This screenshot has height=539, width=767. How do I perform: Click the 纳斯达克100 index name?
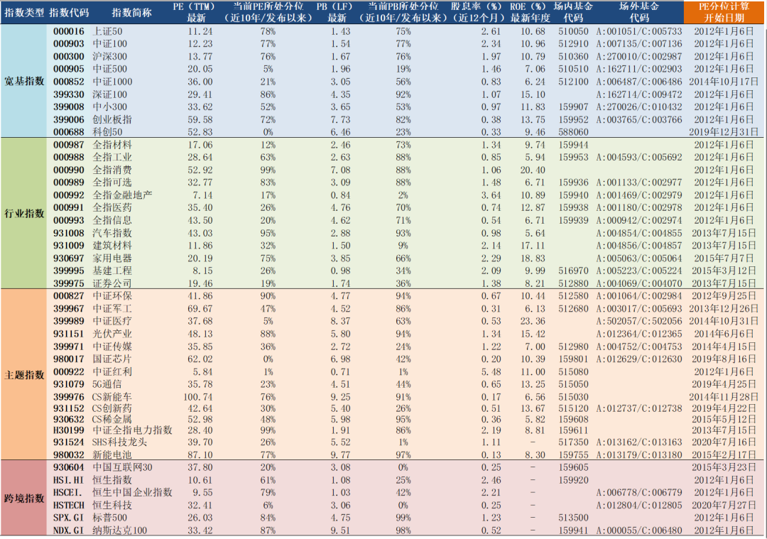(119, 530)
